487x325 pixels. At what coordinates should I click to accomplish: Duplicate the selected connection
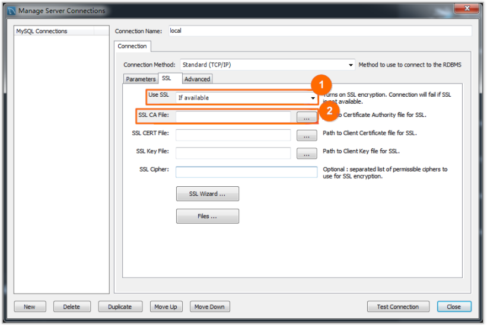tap(120, 307)
